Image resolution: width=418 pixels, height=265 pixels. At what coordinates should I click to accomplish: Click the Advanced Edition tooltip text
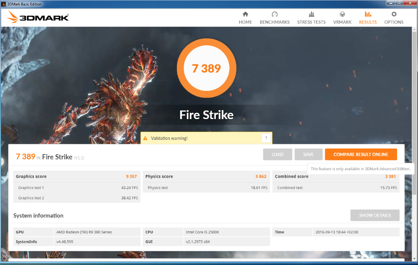click(x=360, y=169)
